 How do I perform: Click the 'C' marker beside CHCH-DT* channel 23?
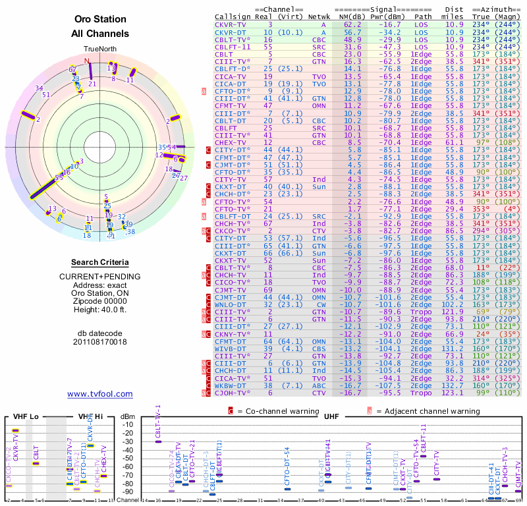(x=208, y=194)
